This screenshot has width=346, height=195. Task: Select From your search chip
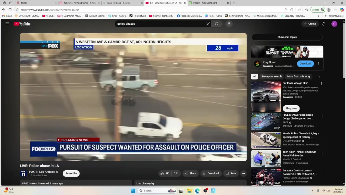point(272,76)
